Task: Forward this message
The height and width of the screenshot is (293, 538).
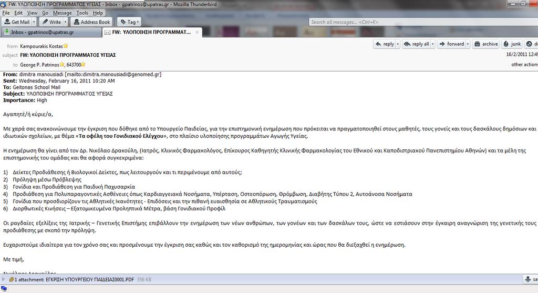Action: tap(451, 44)
